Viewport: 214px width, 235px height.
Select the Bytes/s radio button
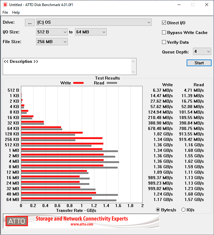click(158, 210)
